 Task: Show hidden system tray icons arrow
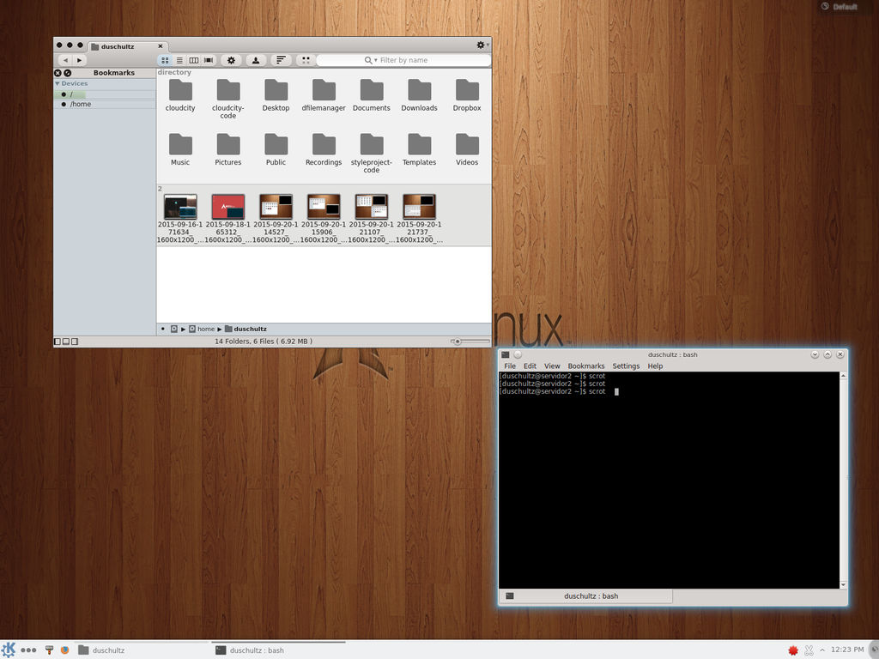click(x=822, y=650)
